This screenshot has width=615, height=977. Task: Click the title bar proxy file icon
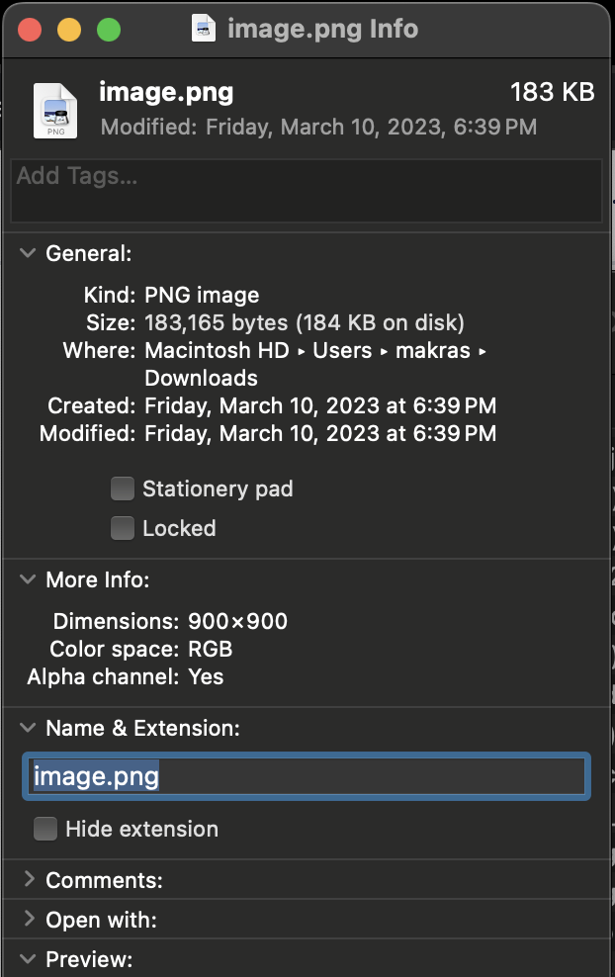[x=204, y=29]
